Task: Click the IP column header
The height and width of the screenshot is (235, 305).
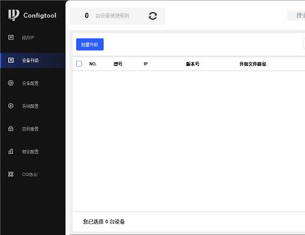Action: pyautogui.click(x=146, y=64)
